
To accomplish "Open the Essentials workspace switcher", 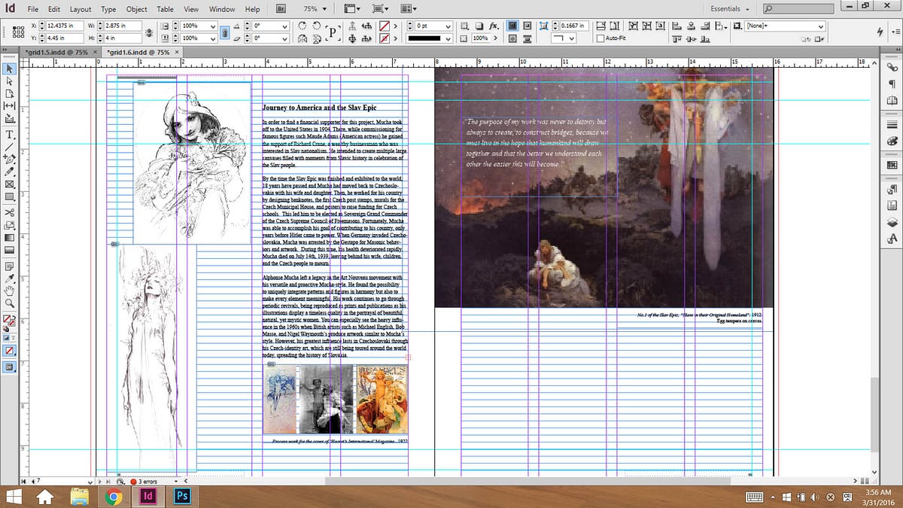I will (x=730, y=9).
